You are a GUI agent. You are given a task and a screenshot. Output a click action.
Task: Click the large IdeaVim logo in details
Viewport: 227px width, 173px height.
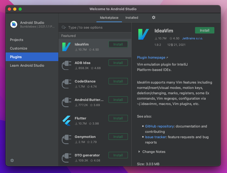pos(143,34)
